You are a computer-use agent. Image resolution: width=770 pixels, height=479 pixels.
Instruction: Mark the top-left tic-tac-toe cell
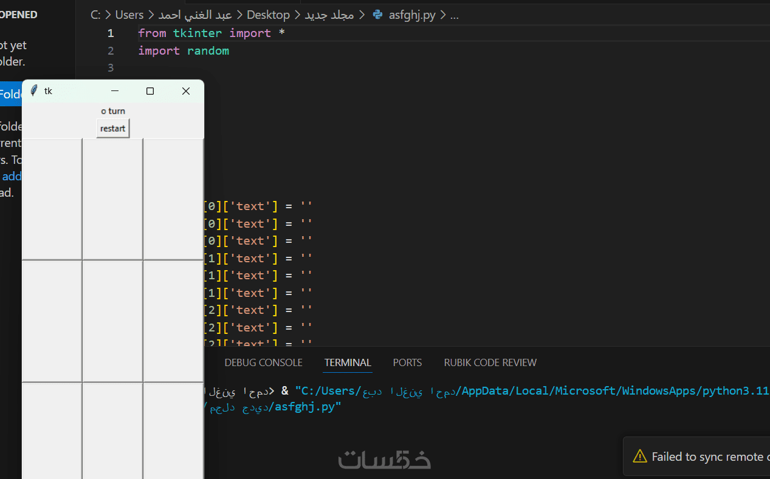[x=52, y=199]
